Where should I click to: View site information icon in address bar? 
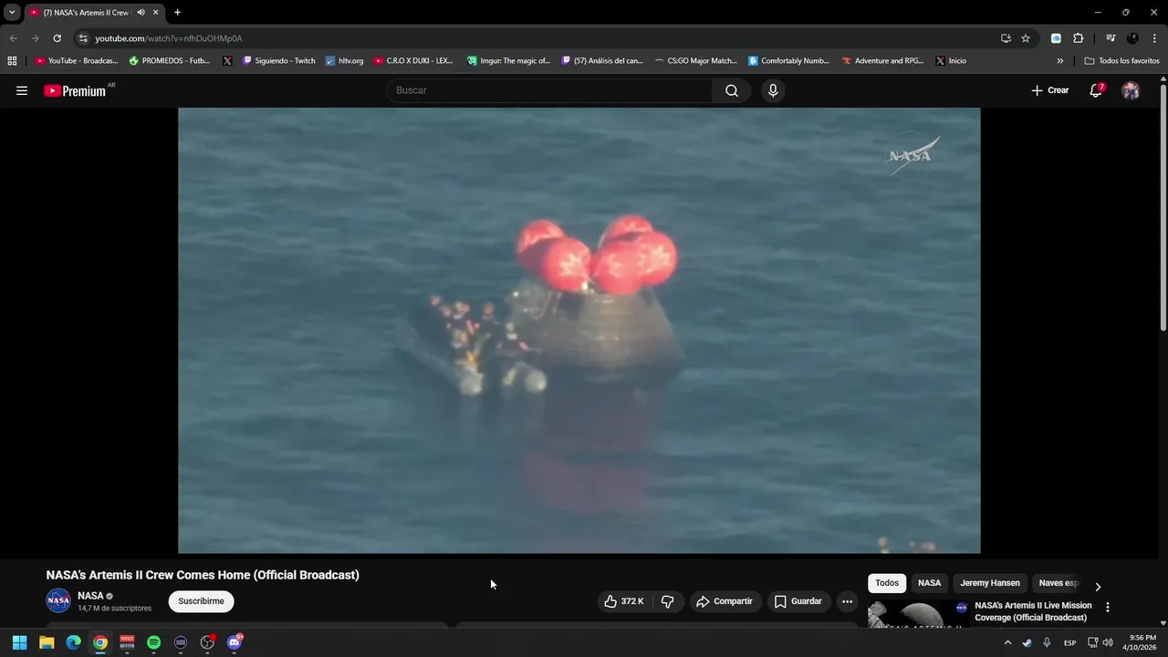(83, 38)
